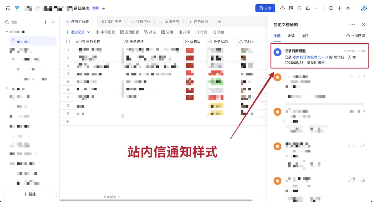Switch to the 我的任务 view tab
Screen dimensions: 372x202
coord(112,22)
